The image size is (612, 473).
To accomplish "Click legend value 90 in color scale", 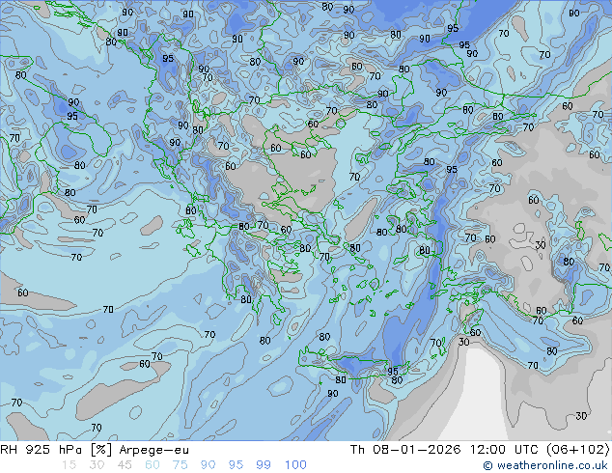I will pos(208,465).
